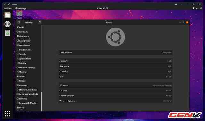The width and height of the screenshot is (205, 121).
Task: Select Privacy in the sidebar
Action: coord(29,63)
